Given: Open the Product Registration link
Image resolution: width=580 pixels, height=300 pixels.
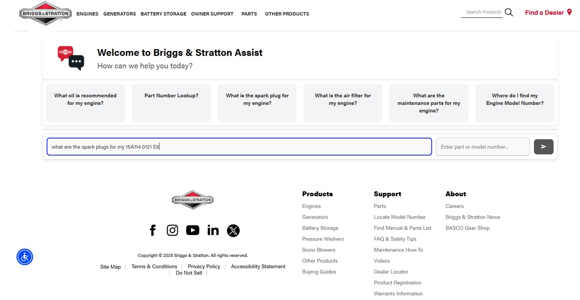Looking at the screenshot, I should [x=397, y=283].
